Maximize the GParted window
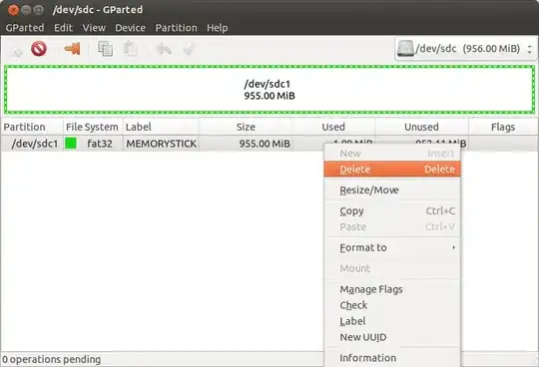The image size is (539, 367). point(39,10)
